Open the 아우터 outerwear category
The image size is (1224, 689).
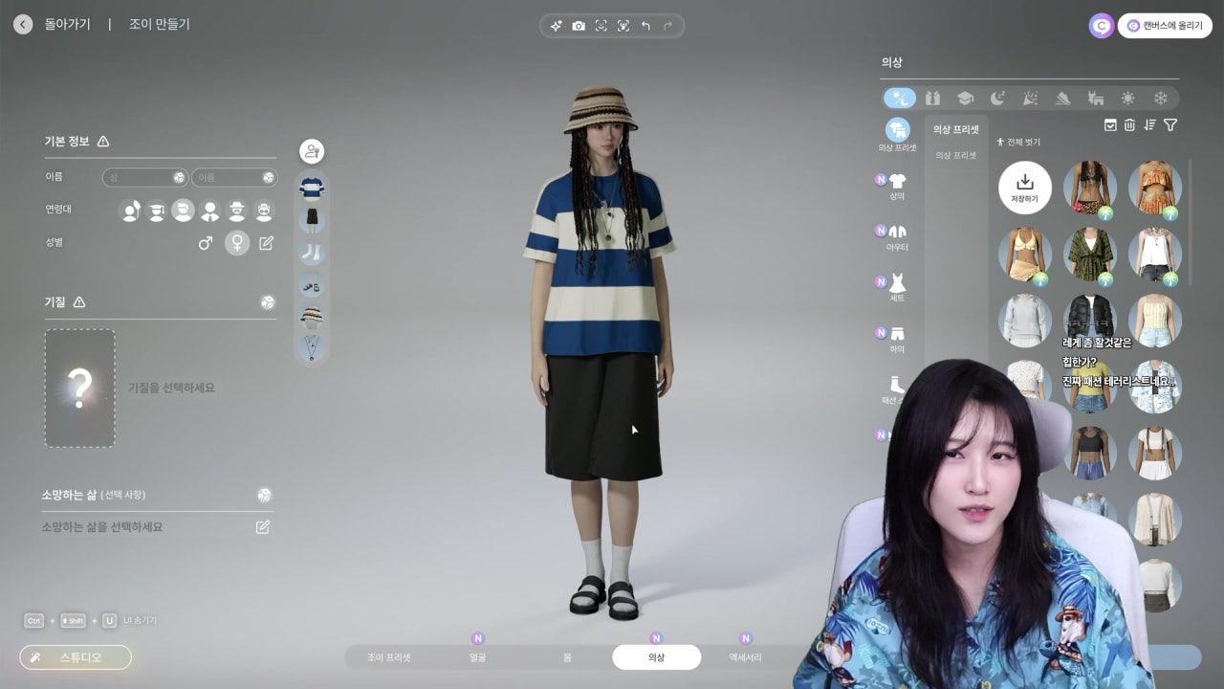click(x=897, y=237)
